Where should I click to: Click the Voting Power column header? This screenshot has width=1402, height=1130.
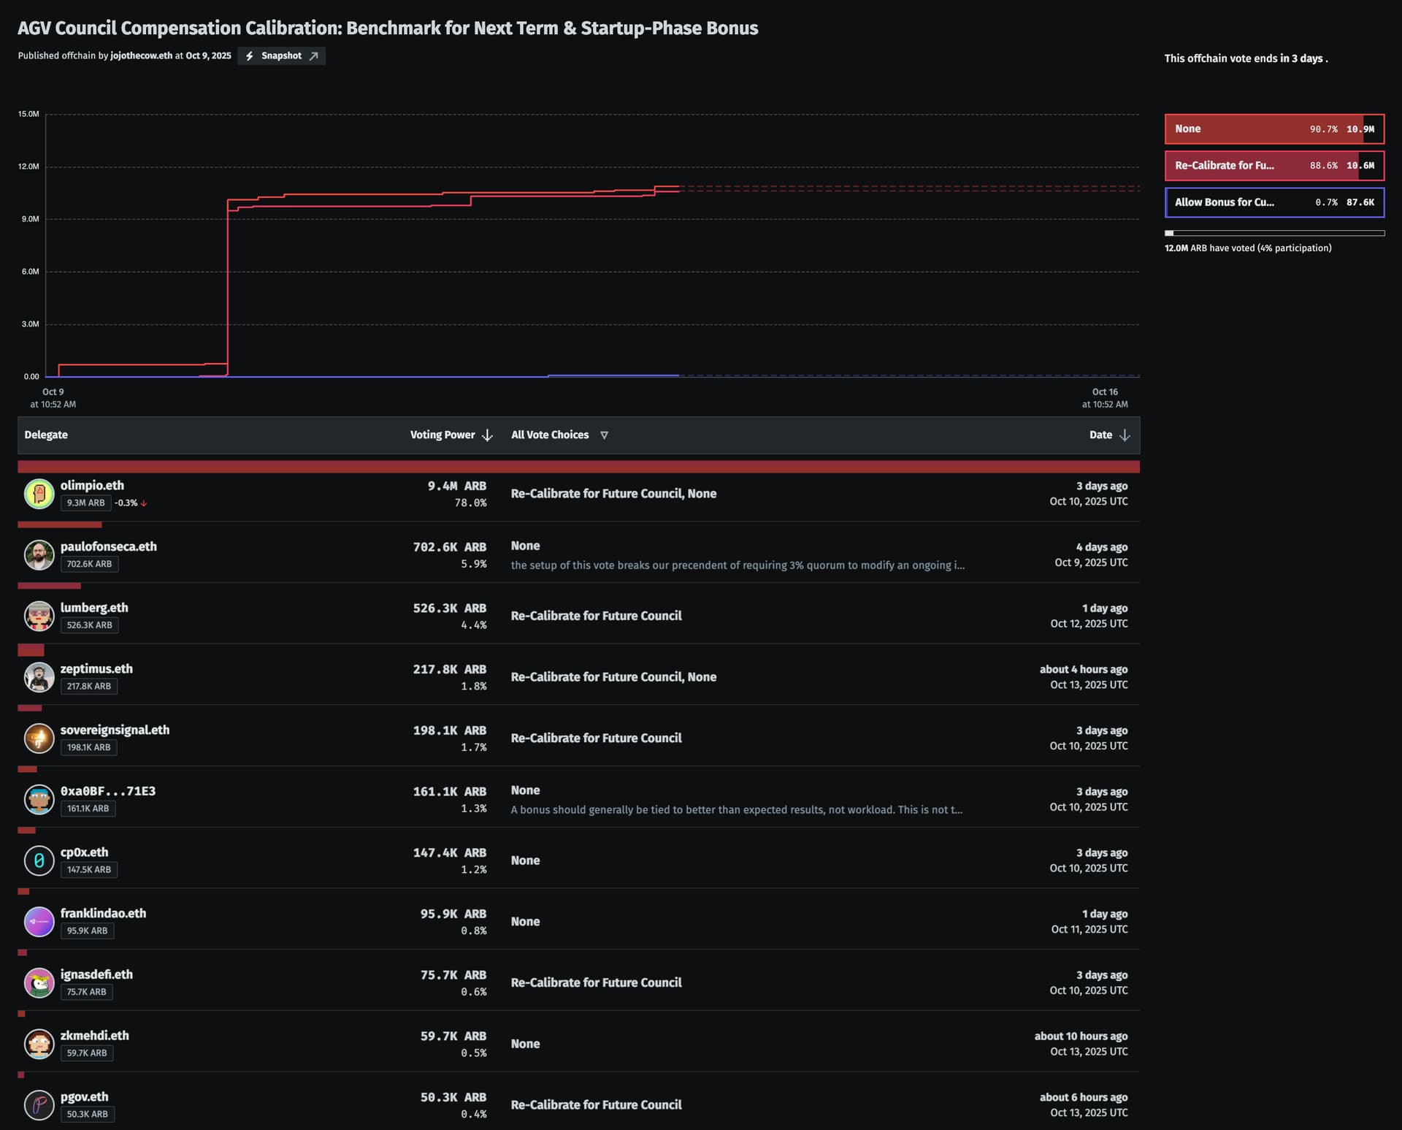click(442, 435)
